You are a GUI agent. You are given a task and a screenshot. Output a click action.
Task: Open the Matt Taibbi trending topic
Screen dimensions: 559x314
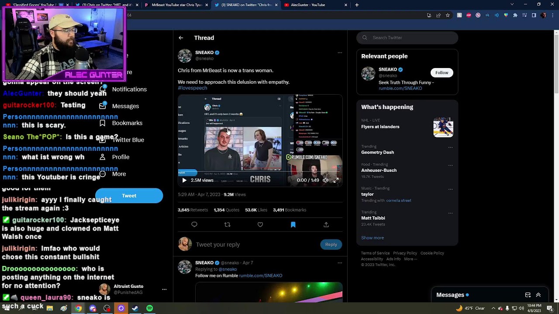[373, 218]
